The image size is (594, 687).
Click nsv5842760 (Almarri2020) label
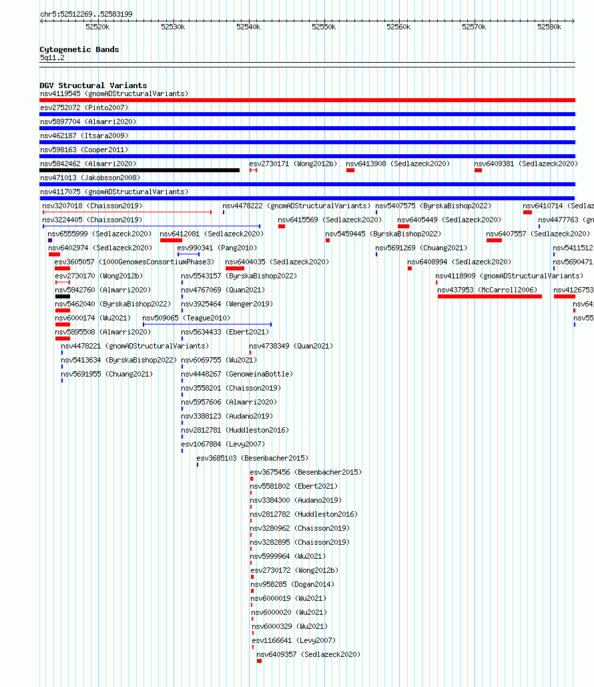(103, 290)
